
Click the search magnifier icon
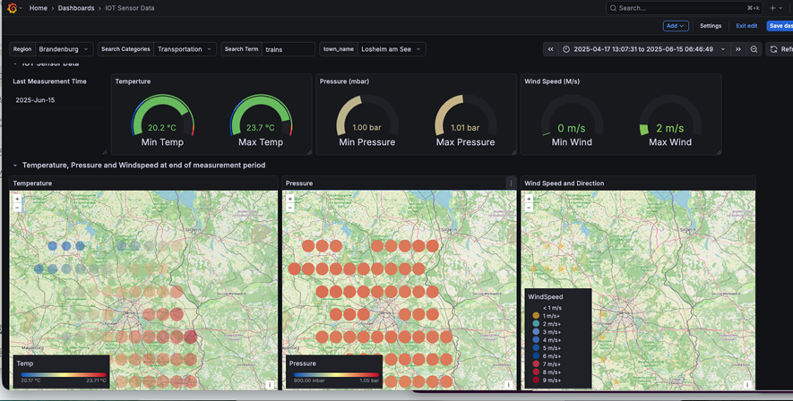pos(613,8)
